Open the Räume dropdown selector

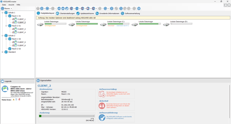pos(6,9)
